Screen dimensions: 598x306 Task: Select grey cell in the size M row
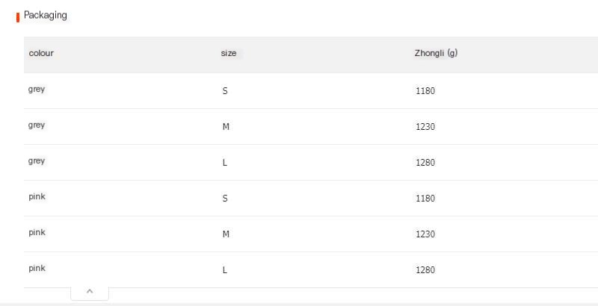[x=37, y=125]
